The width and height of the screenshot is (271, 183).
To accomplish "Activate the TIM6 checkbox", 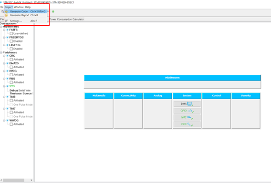I will [11, 100].
